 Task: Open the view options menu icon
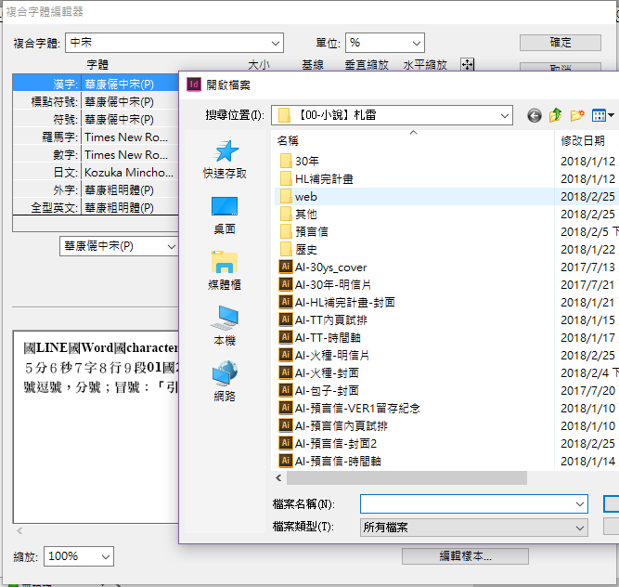point(603,116)
